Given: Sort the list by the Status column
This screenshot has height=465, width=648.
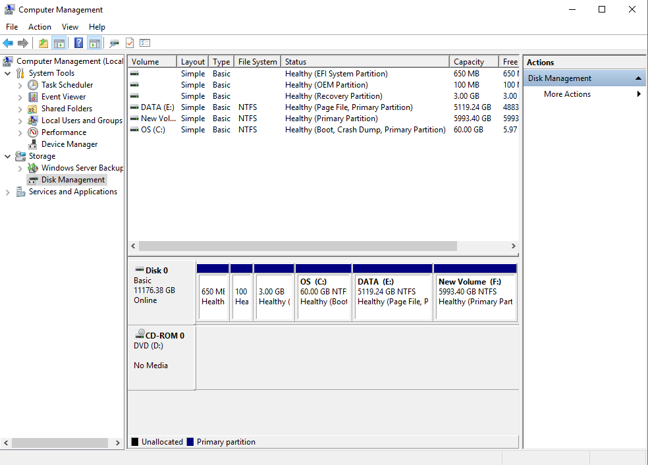Looking at the screenshot, I should [365, 62].
